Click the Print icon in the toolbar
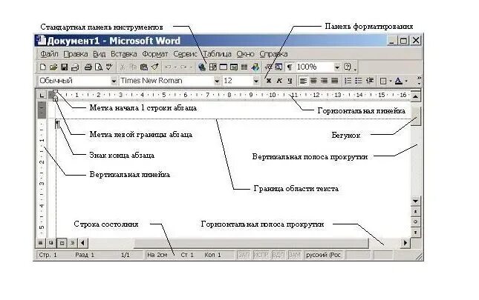Screen dimensions: 479x300 pyautogui.click(x=88, y=67)
